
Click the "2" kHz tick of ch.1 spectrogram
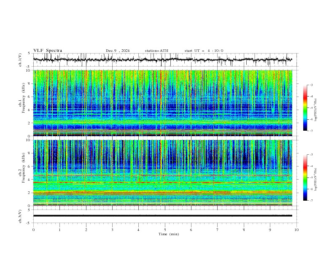[x=30, y=123]
